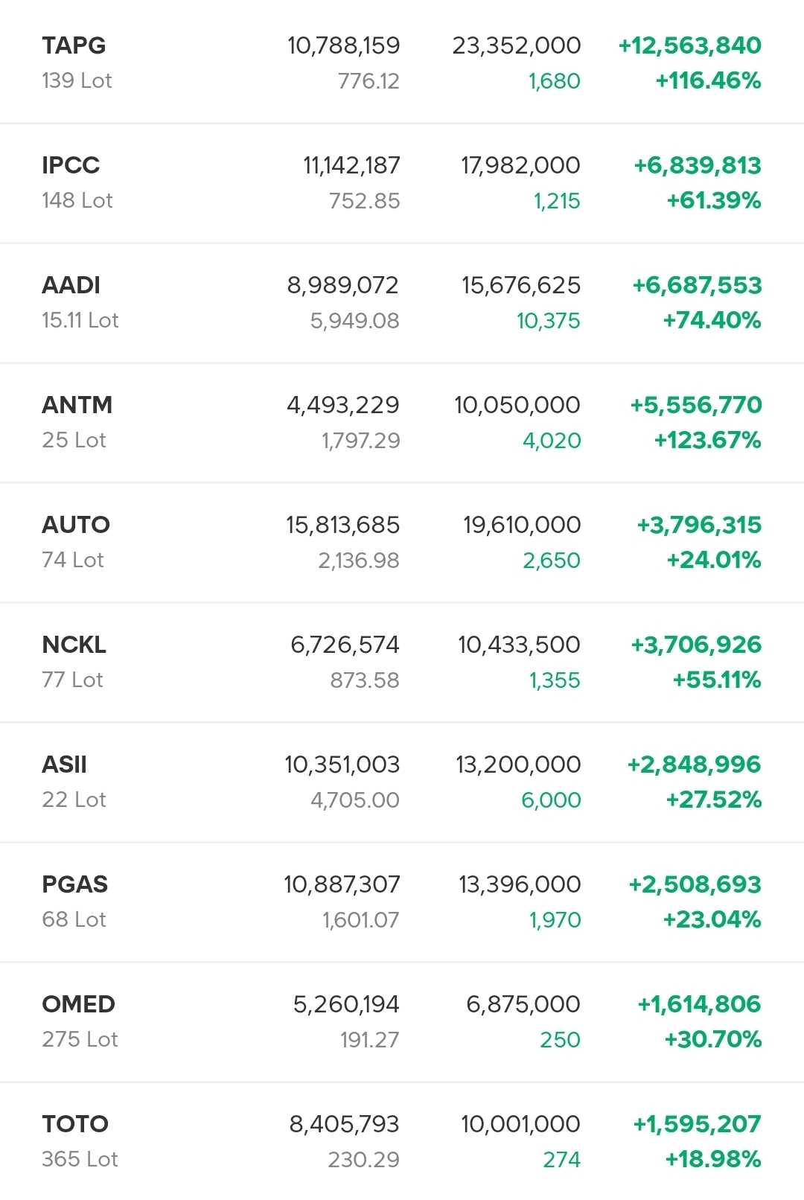Click the IPCC market value 17,982,000

tap(520, 165)
